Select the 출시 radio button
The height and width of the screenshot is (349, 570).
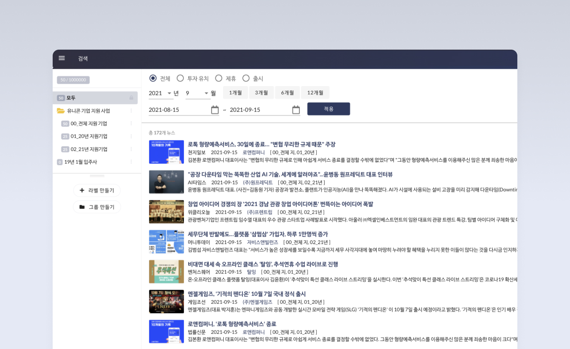[x=246, y=78]
